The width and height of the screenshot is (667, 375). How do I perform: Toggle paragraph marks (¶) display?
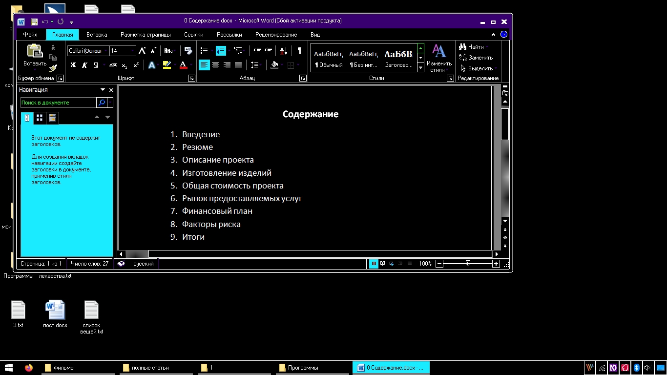pos(299,51)
